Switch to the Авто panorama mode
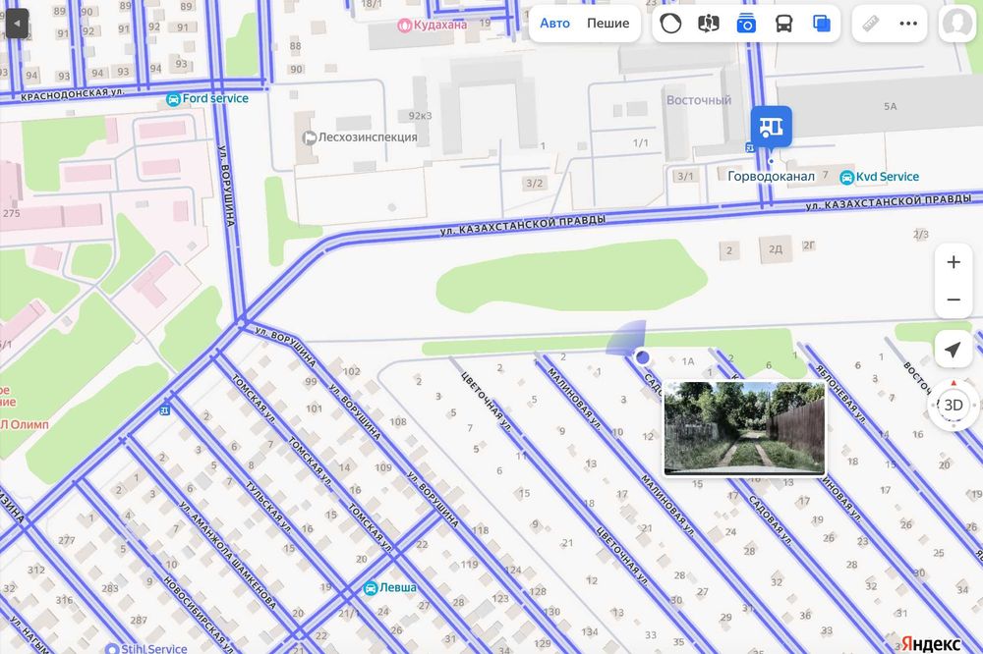Screen dimensions: 983x654 554,24
